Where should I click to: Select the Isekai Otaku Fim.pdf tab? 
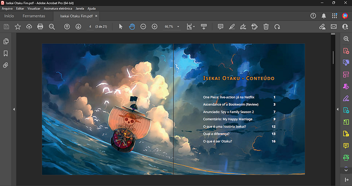76,16
